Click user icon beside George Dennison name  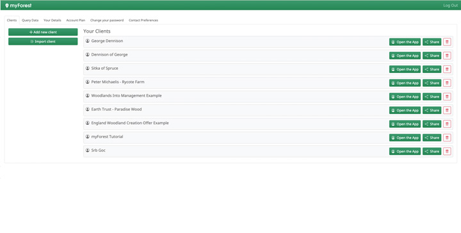click(x=87, y=41)
